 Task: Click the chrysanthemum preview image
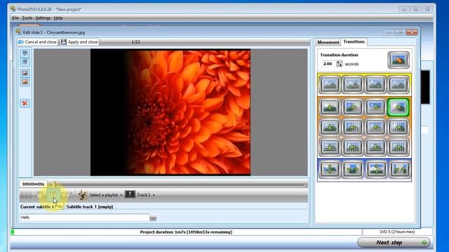[x=170, y=112]
